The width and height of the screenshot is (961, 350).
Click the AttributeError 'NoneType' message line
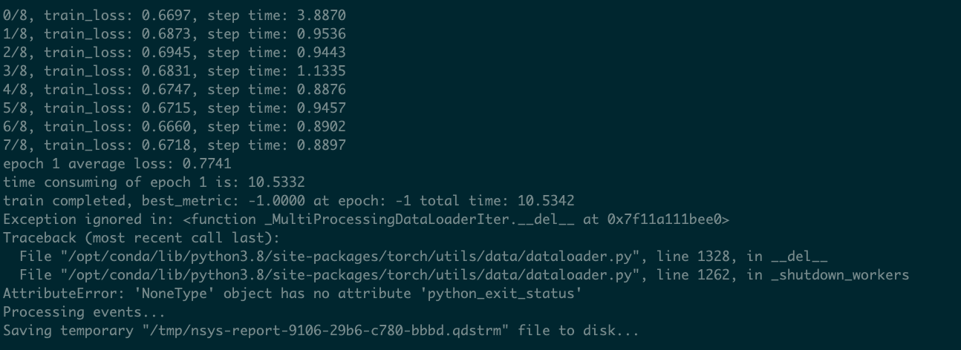(290, 294)
